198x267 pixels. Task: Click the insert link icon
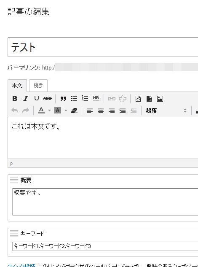(112, 99)
